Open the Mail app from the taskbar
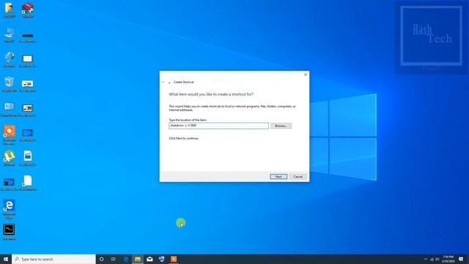Screen dimensions: 469x264 [x=149, y=259]
